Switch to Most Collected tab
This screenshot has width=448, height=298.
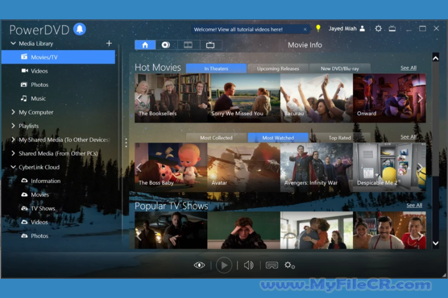216,138
